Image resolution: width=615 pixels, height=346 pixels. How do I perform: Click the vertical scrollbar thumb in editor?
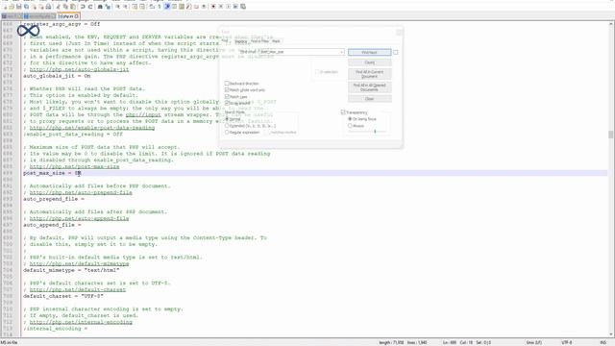(x=611, y=135)
